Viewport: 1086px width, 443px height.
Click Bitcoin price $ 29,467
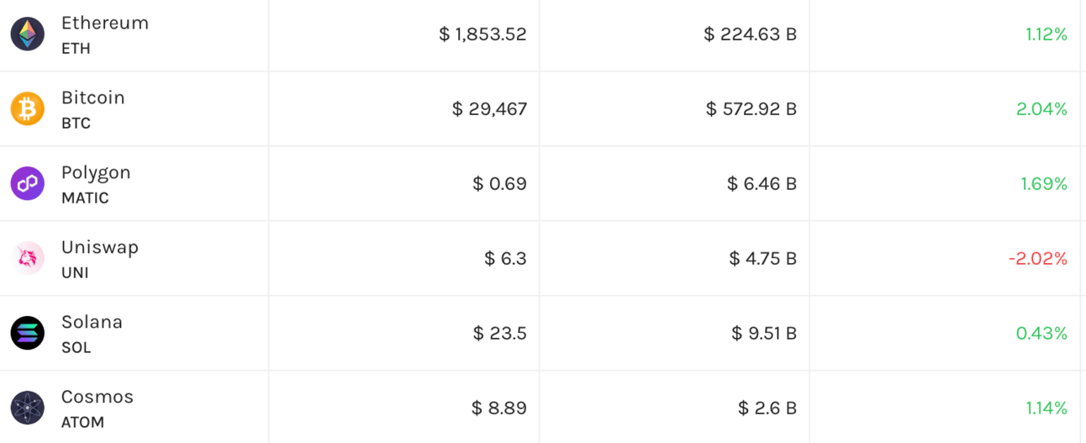point(489,109)
